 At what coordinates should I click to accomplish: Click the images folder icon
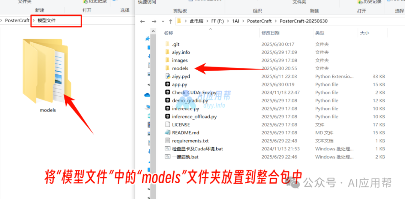[x=167, y=60]
